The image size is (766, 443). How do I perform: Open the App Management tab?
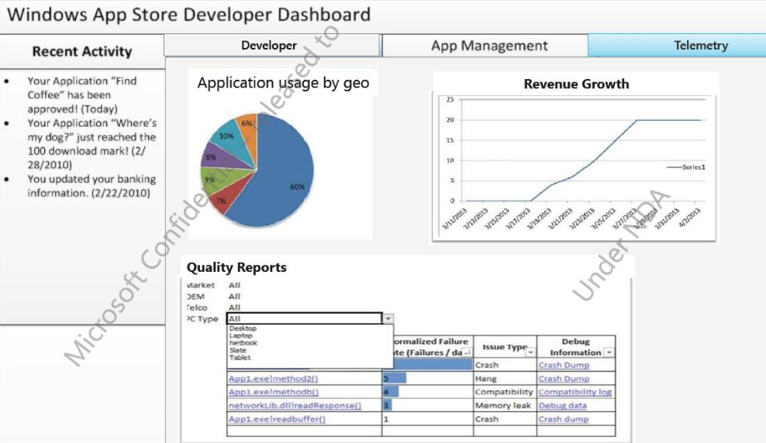pos(488,46)
